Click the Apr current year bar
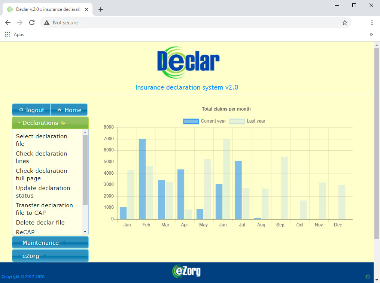Viewport: 380px width, 283px height. (181, 195)
